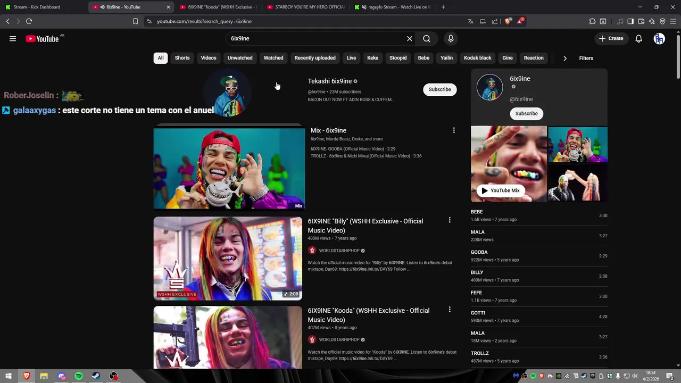Open the browser extensions puzzle icon

(x=592, y=21)
